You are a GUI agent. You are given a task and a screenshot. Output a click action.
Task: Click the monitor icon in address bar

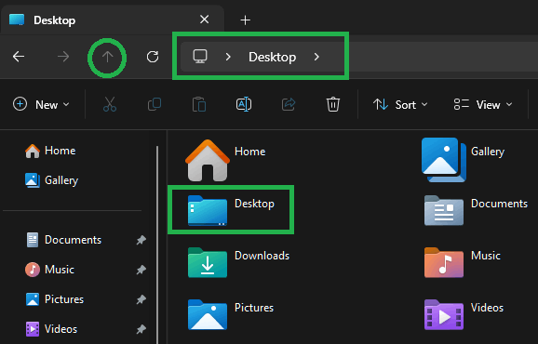click(x=200, y=57)
